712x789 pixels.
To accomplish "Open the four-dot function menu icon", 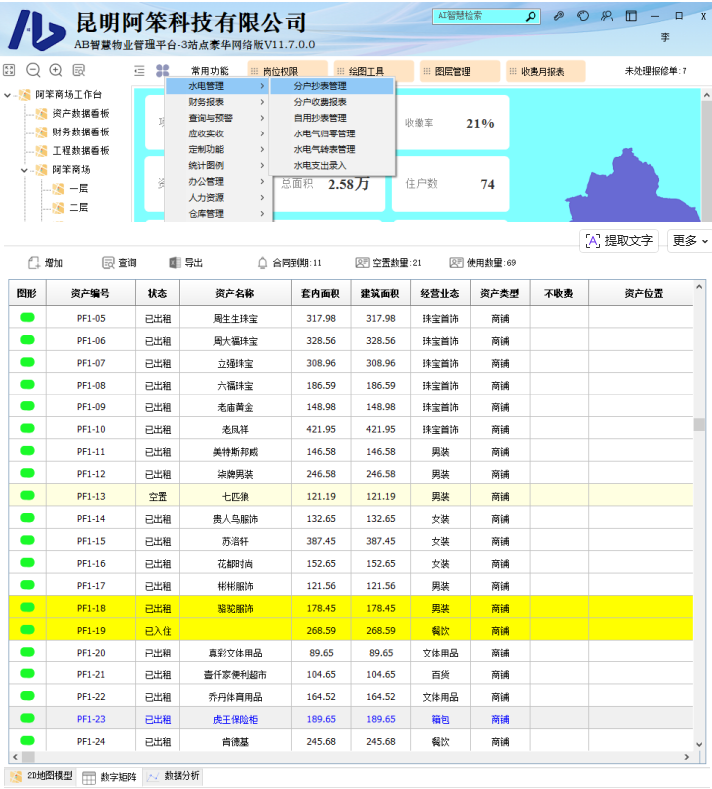I will point(163,71).
